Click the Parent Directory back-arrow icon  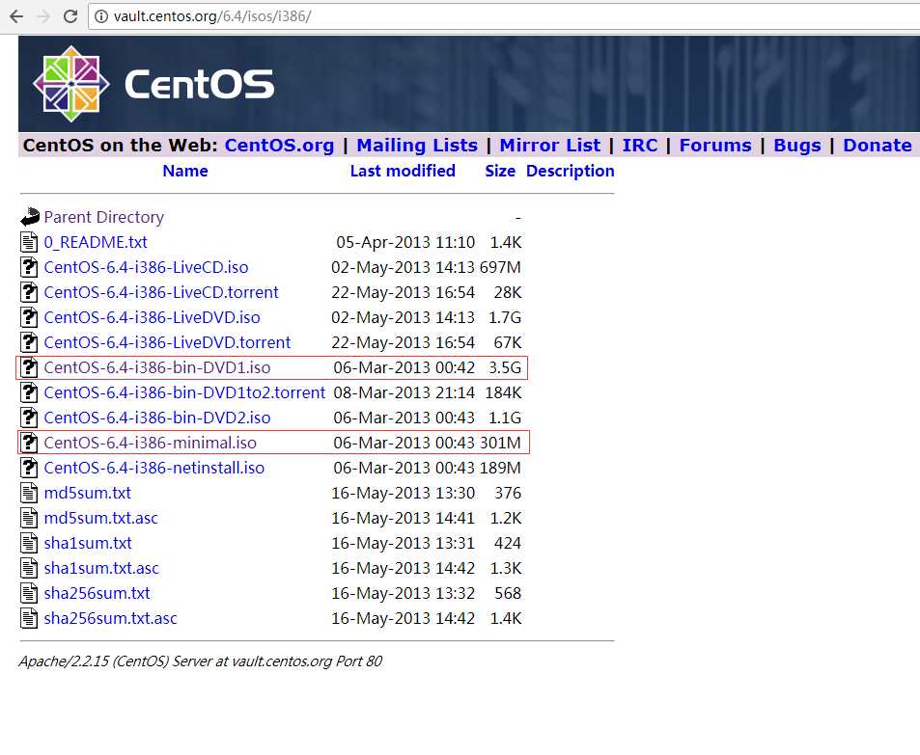pos(29,217)
